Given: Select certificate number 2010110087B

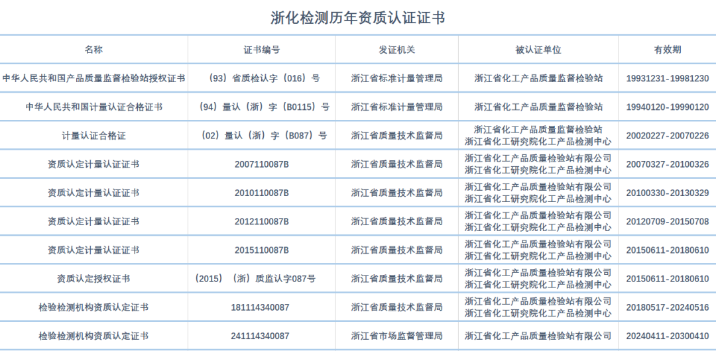Looking at the screenshot, I should tap(261, 193).
